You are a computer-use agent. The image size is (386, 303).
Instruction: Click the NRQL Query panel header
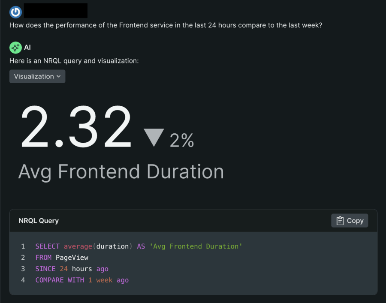tap(39, 221)
